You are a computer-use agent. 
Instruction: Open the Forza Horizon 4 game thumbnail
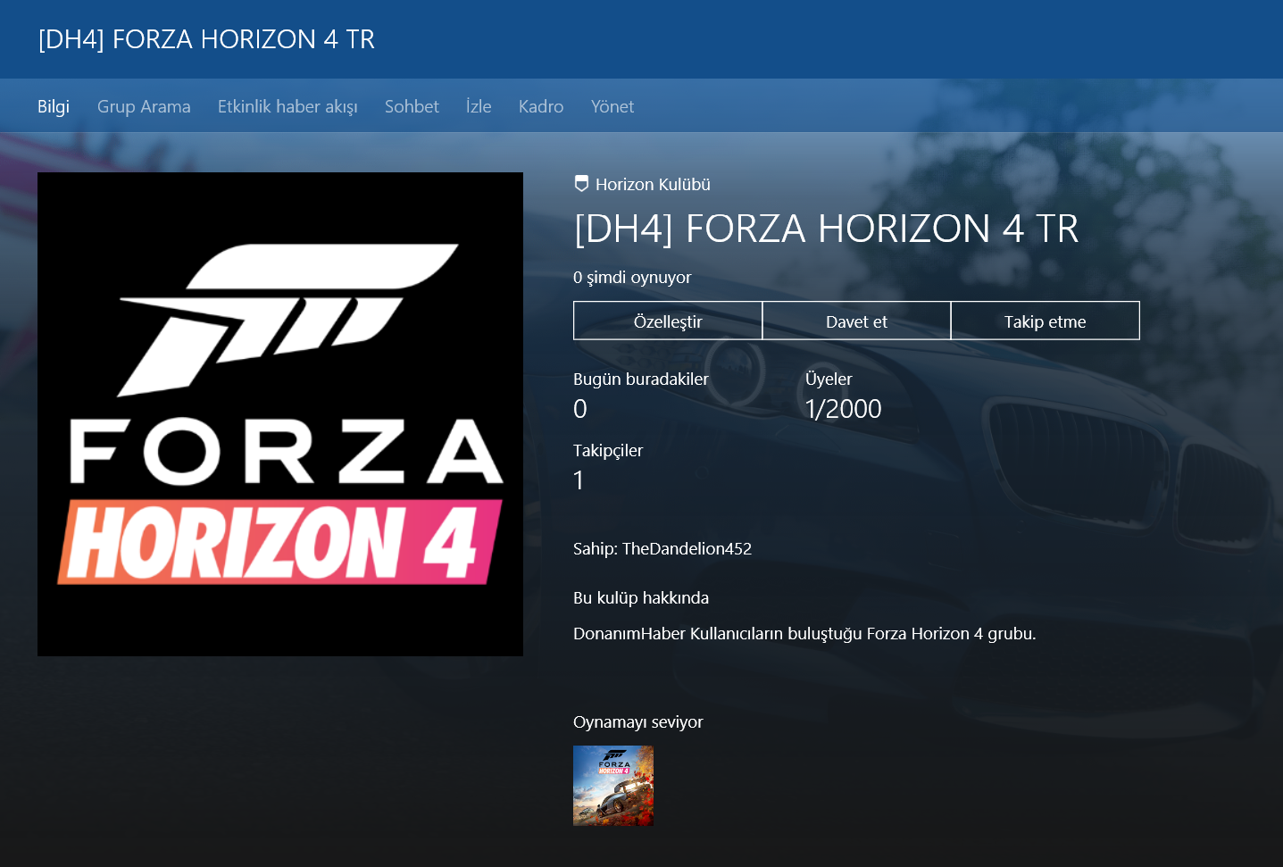[613, 786]
